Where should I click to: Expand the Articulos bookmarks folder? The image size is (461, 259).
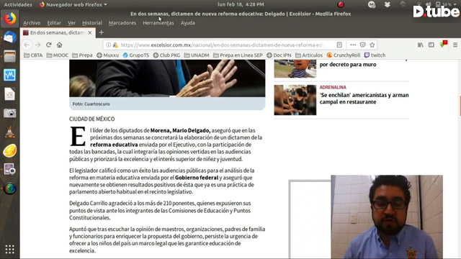tap(309, 55)
